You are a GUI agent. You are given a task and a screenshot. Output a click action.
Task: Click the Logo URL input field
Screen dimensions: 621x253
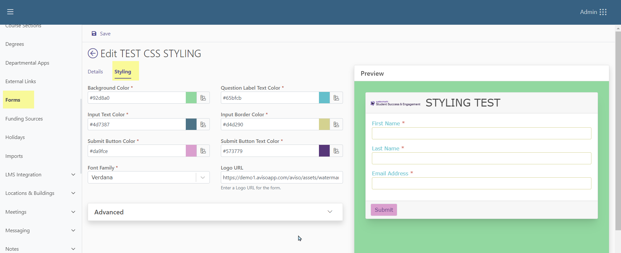282,177
